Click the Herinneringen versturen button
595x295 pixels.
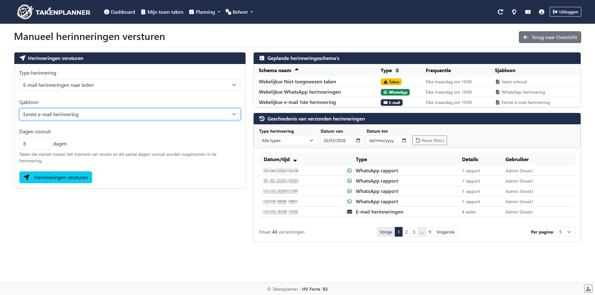click(x=56, y=177)
